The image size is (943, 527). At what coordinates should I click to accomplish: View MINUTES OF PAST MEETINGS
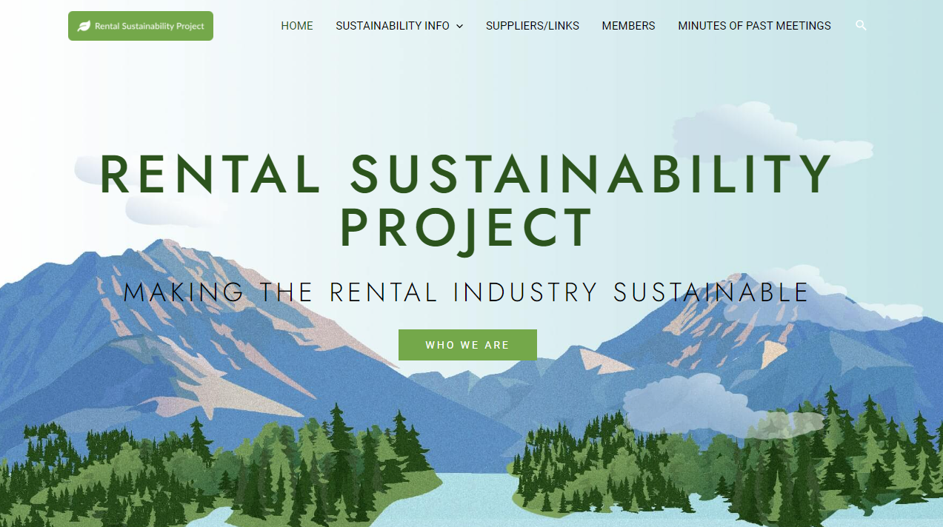click(754, 26)
